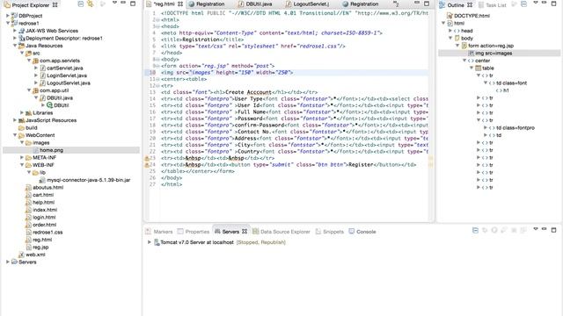This screenshot has height=316, width=563.
Task: Place cursor on Create Account heading line
Action: [x=239, y=92]
